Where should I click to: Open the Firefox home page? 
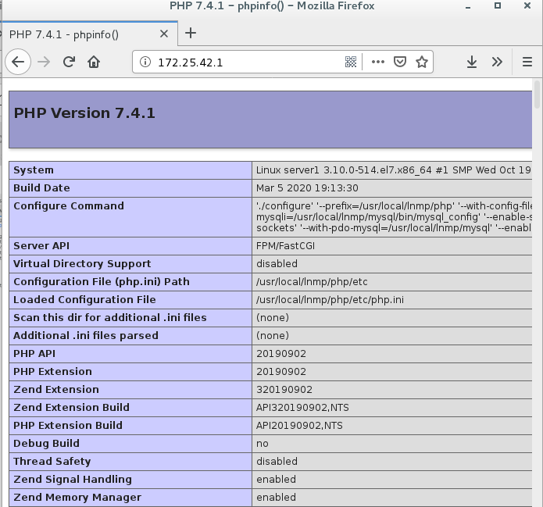94,62
